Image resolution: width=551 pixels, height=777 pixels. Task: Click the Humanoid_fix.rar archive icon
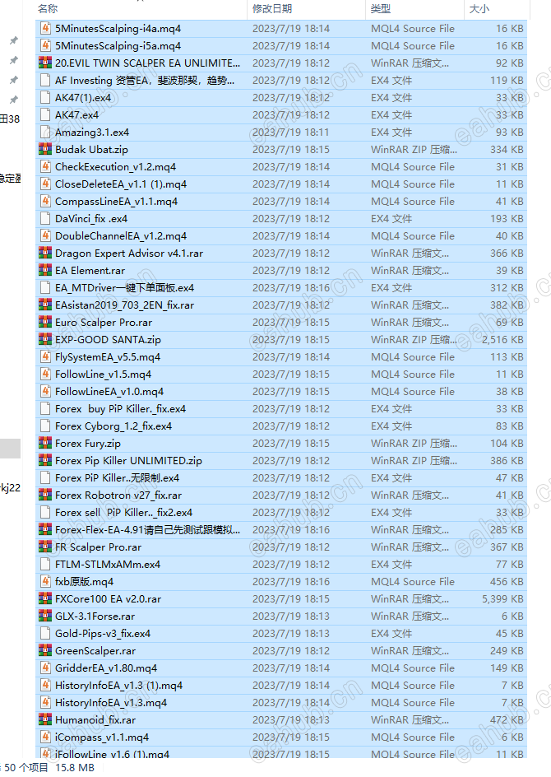coord(45,719)
